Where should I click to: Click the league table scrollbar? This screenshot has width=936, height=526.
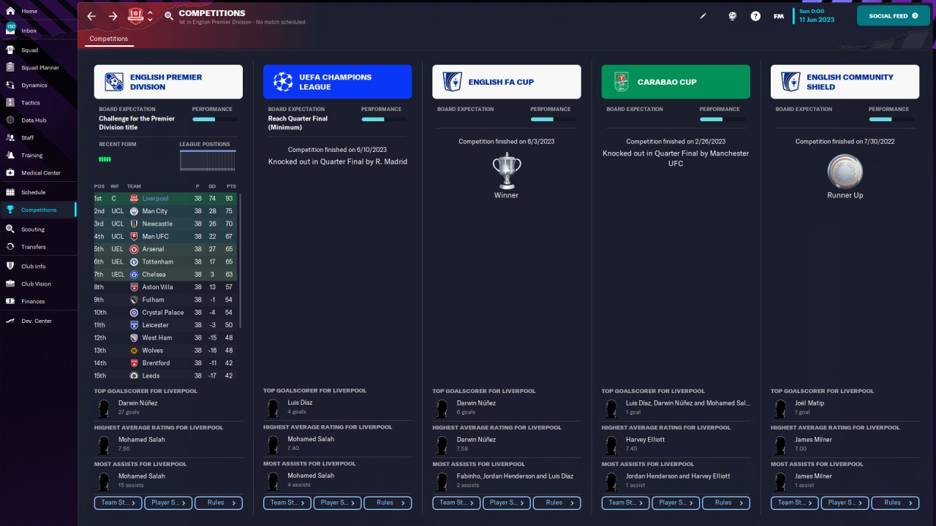click(240, 260)
